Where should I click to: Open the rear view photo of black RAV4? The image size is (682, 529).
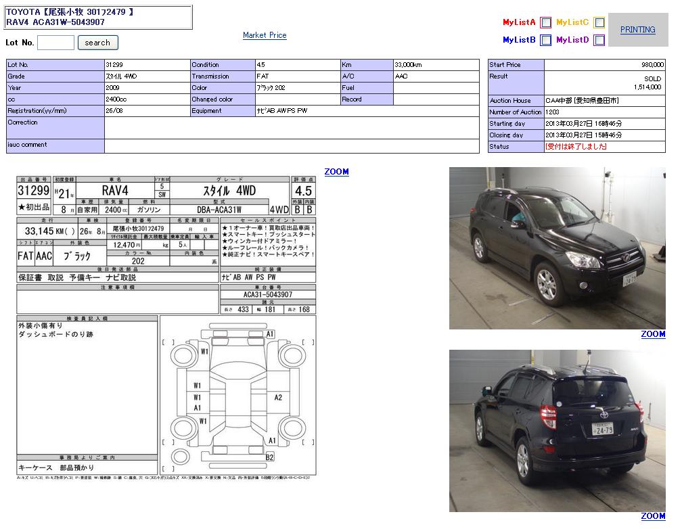(557, 430)
